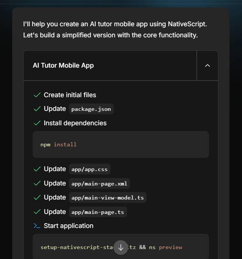
Task: Open the app/main-page.xml file chip
Action: tap(99, 184)
